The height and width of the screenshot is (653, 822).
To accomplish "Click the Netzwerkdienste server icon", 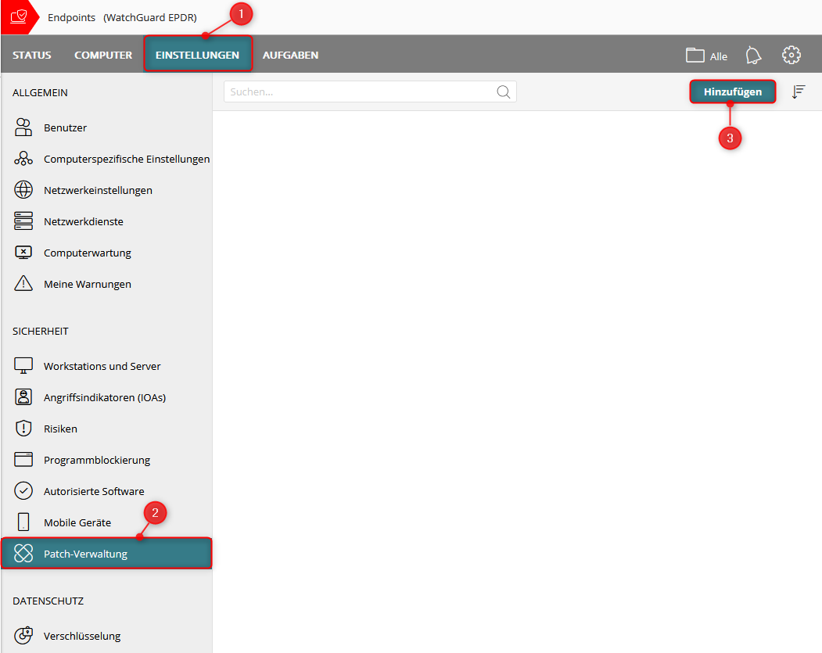I will (x=23, y=221).
